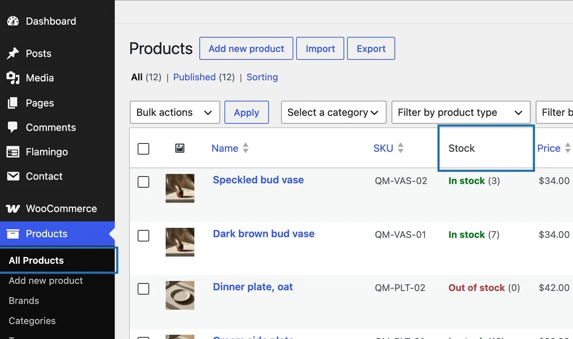Click the Dashboard gauge icon

coord(13,21)
